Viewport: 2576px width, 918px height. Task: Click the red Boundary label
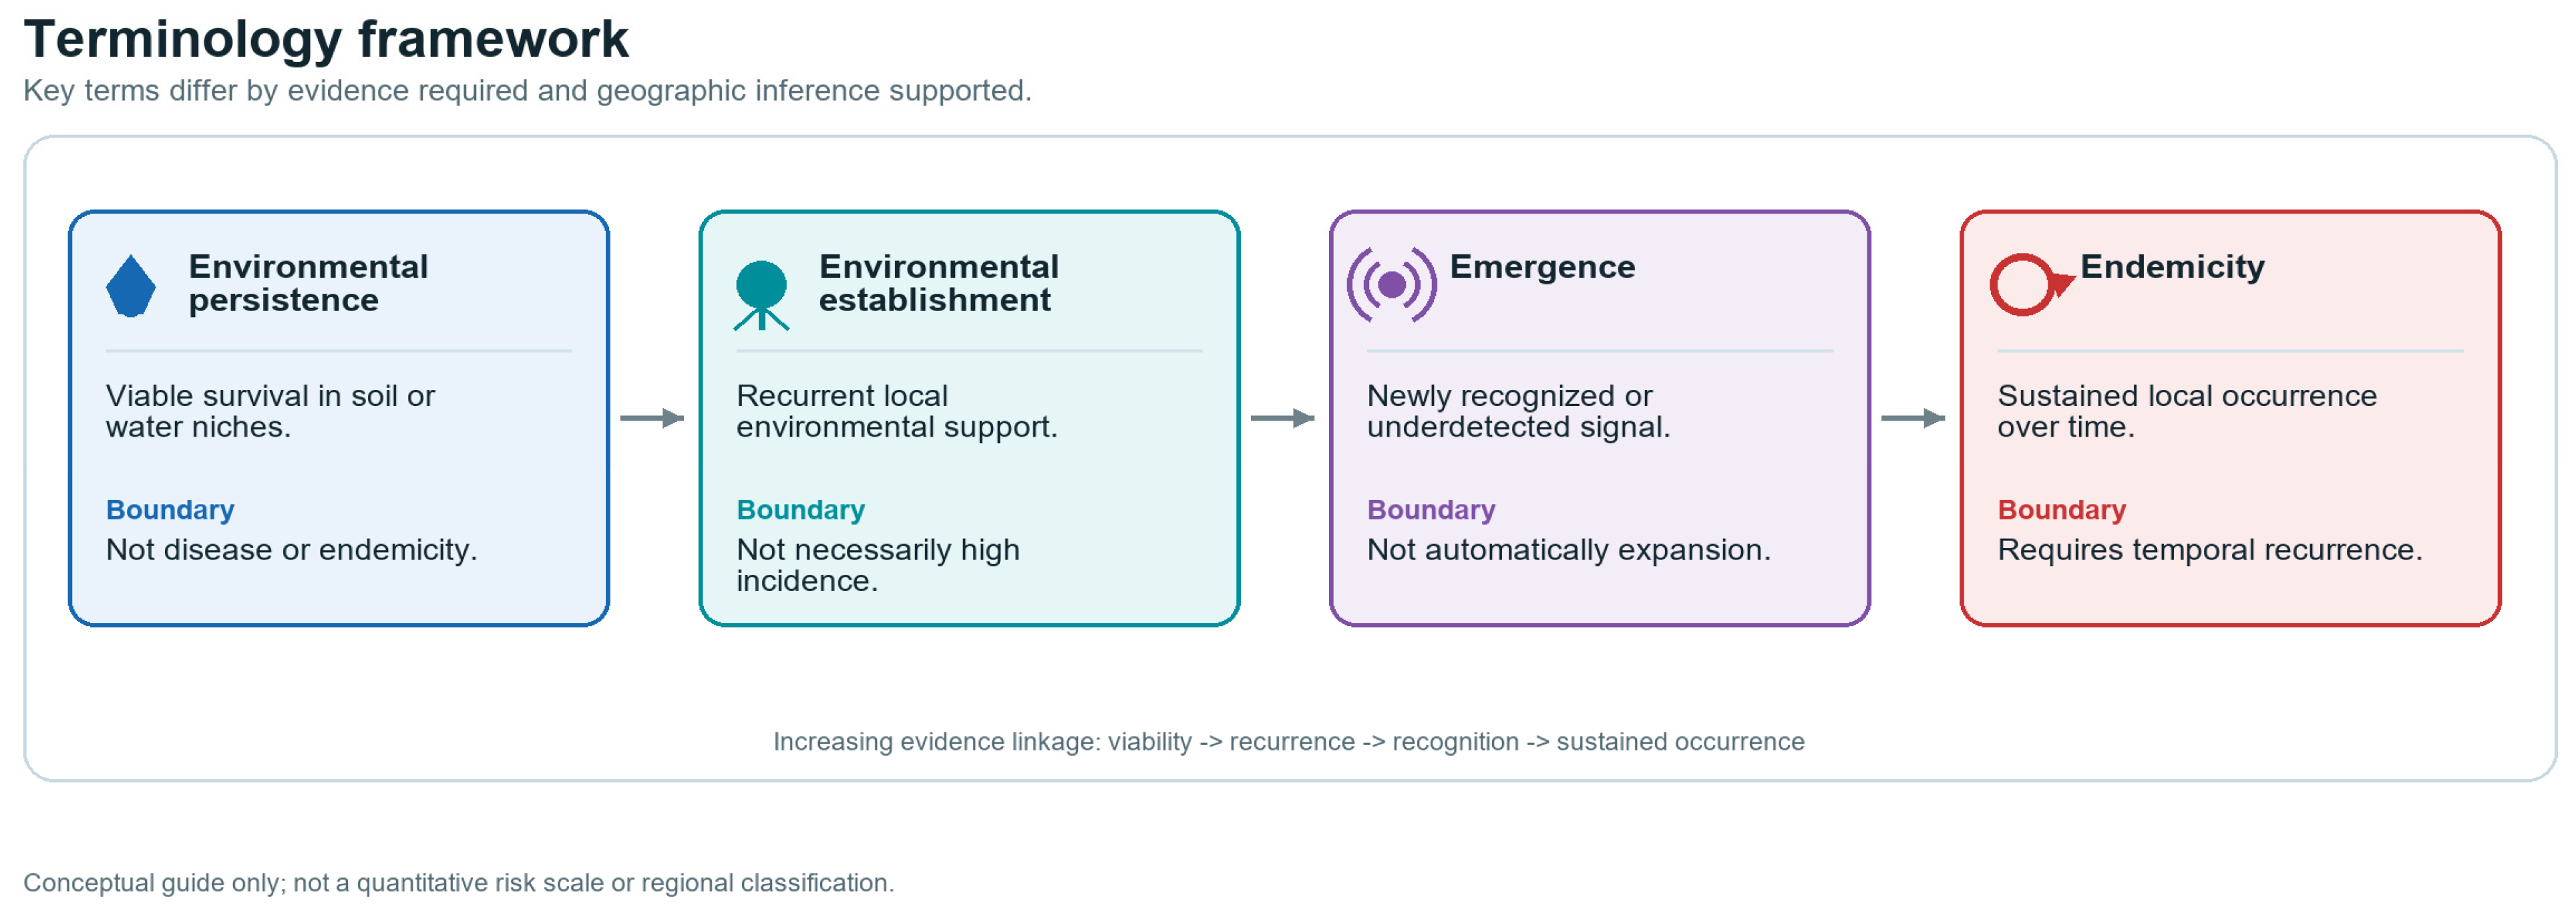pos(2061,510)
